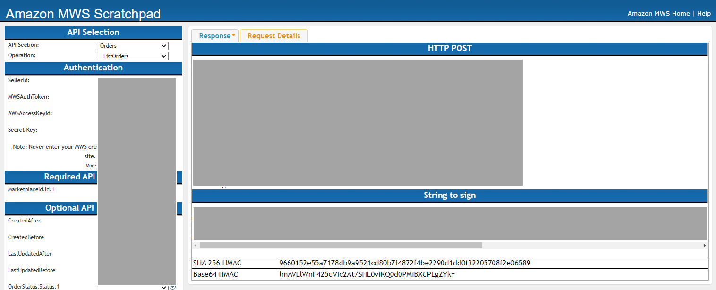Click the API Section label
Viewport: 716px width, 290px height.
tap(24, 45)
